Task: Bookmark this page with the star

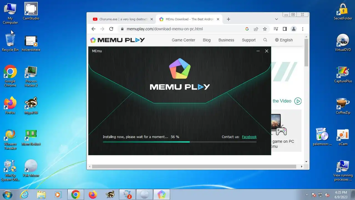Action: pyautogui.click(x=265, y=29)
